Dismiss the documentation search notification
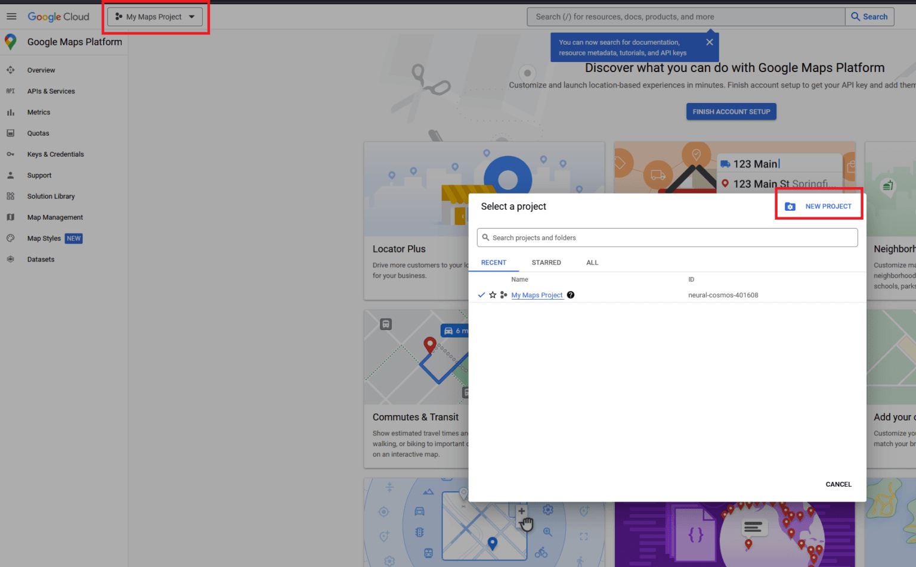916x567 pixels. 709,42
